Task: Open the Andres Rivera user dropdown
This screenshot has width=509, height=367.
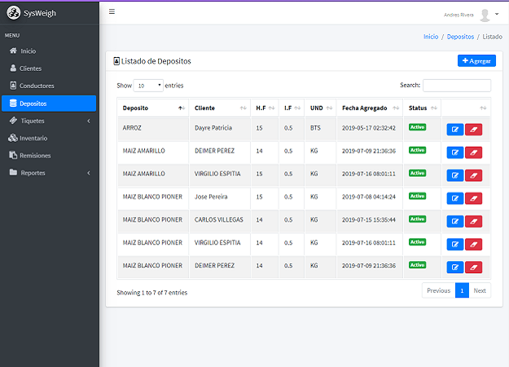Action: 462,14
